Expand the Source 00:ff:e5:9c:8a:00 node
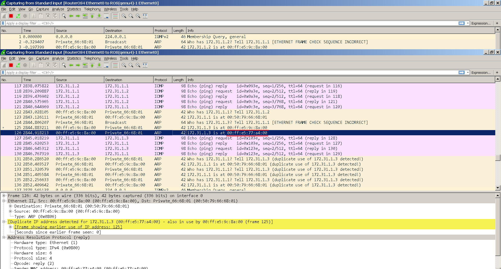 coord(10,211)
